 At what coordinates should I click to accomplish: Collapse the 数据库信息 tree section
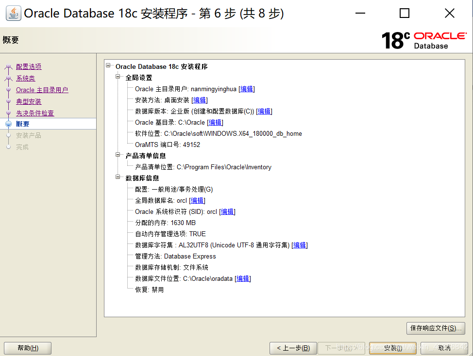pyautogui.click(x=118, y=177)
